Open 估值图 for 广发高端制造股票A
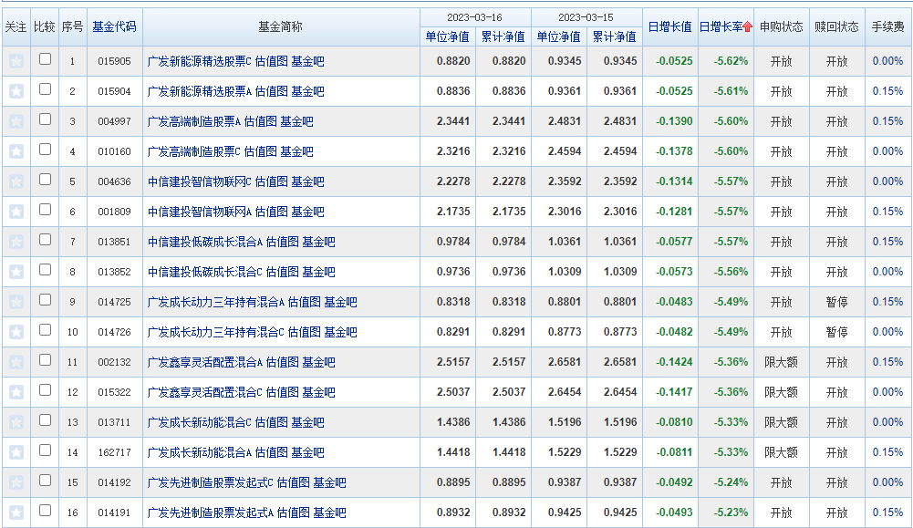Screen dimensions: 913x528 click(260, 121)
